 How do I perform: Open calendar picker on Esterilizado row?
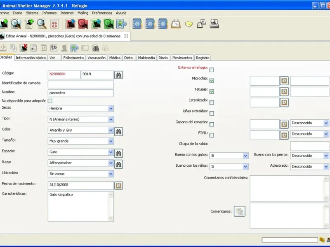284,103
